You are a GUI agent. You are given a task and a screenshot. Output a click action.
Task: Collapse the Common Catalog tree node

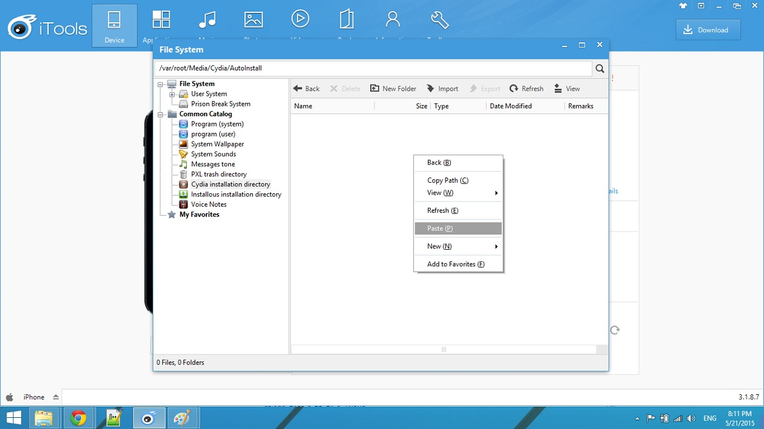click(160, 115)
